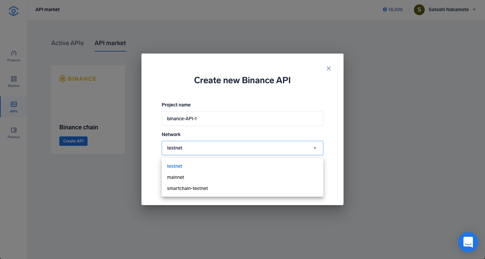This screenshot has width=485, height=259.
Task: Switch to the Active APIs tab
Action: tap(67, 43)
